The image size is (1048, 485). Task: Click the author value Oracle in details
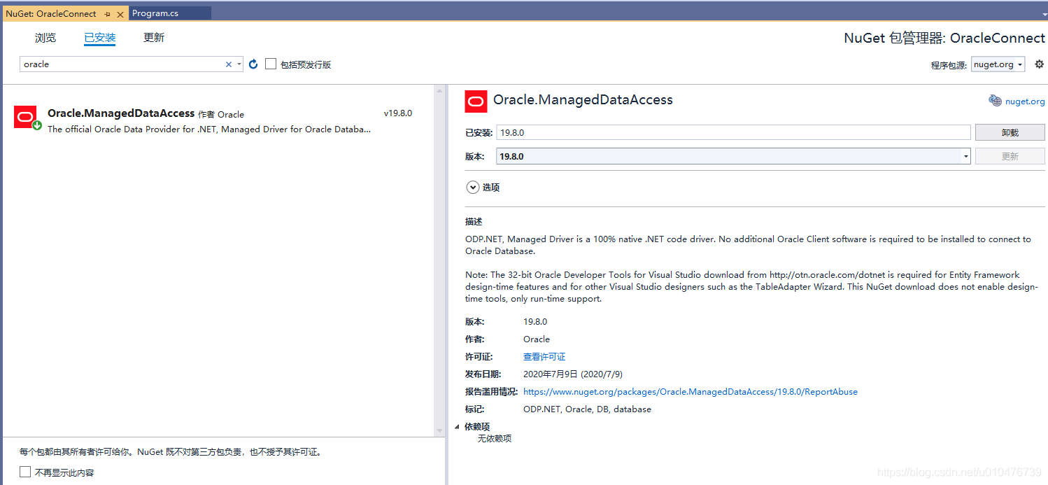(x=537, y=339)
